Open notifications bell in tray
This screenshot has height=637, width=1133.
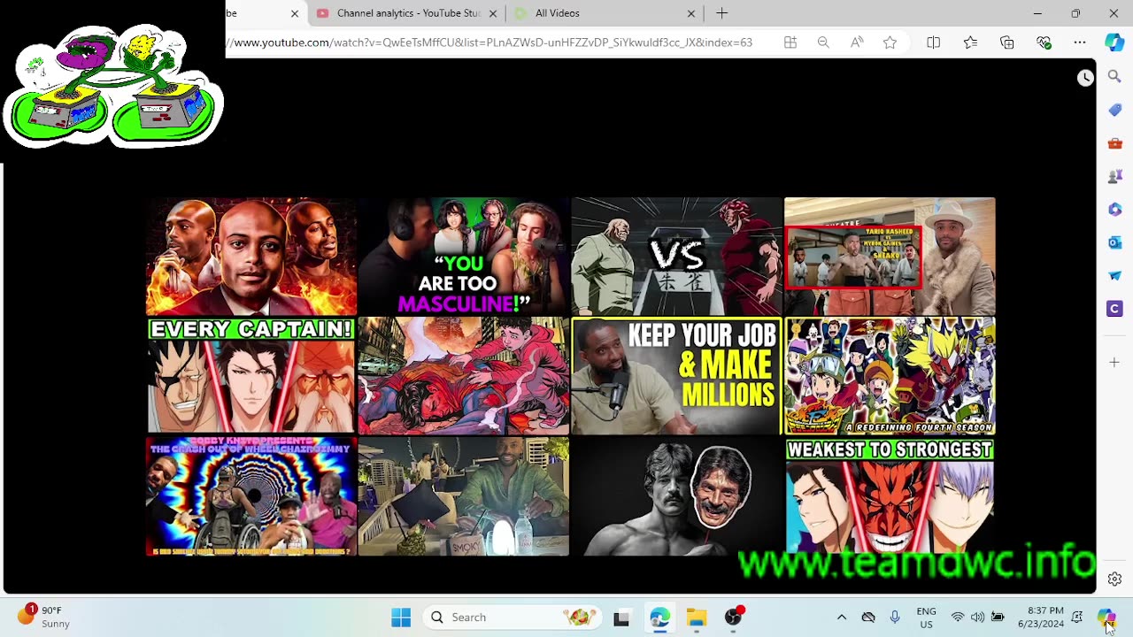pos(1077,618)
